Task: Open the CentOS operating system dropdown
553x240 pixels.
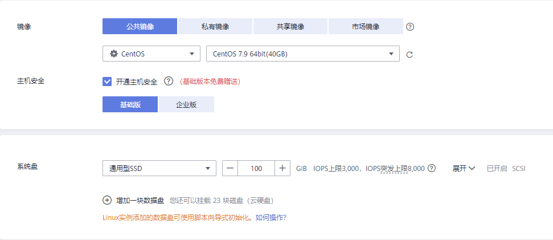Action: coord(151,54)
